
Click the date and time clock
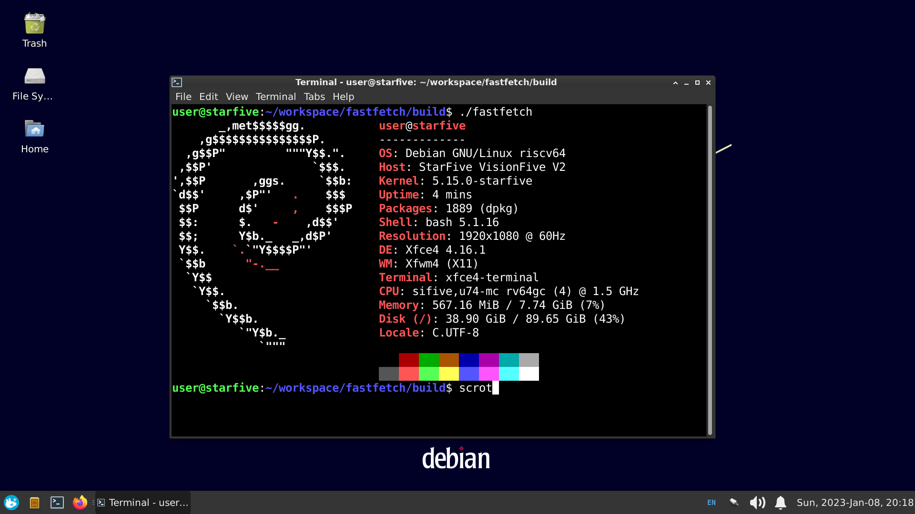pyautogui.click(x=855, y=503)
